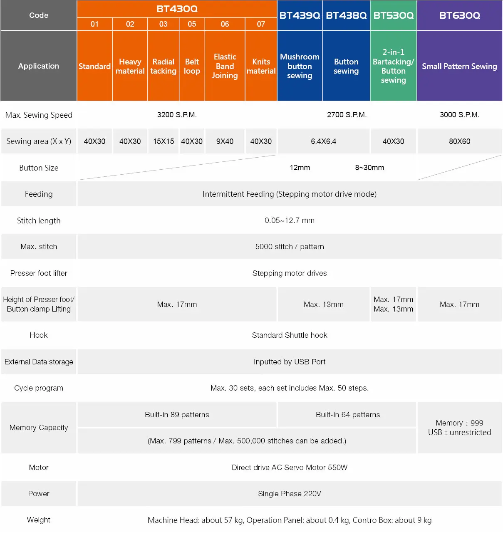The height and width of the screenshot is (537, 503).
Task: Select Small Pattern Sewing cell
Action: tap(459, 66)
